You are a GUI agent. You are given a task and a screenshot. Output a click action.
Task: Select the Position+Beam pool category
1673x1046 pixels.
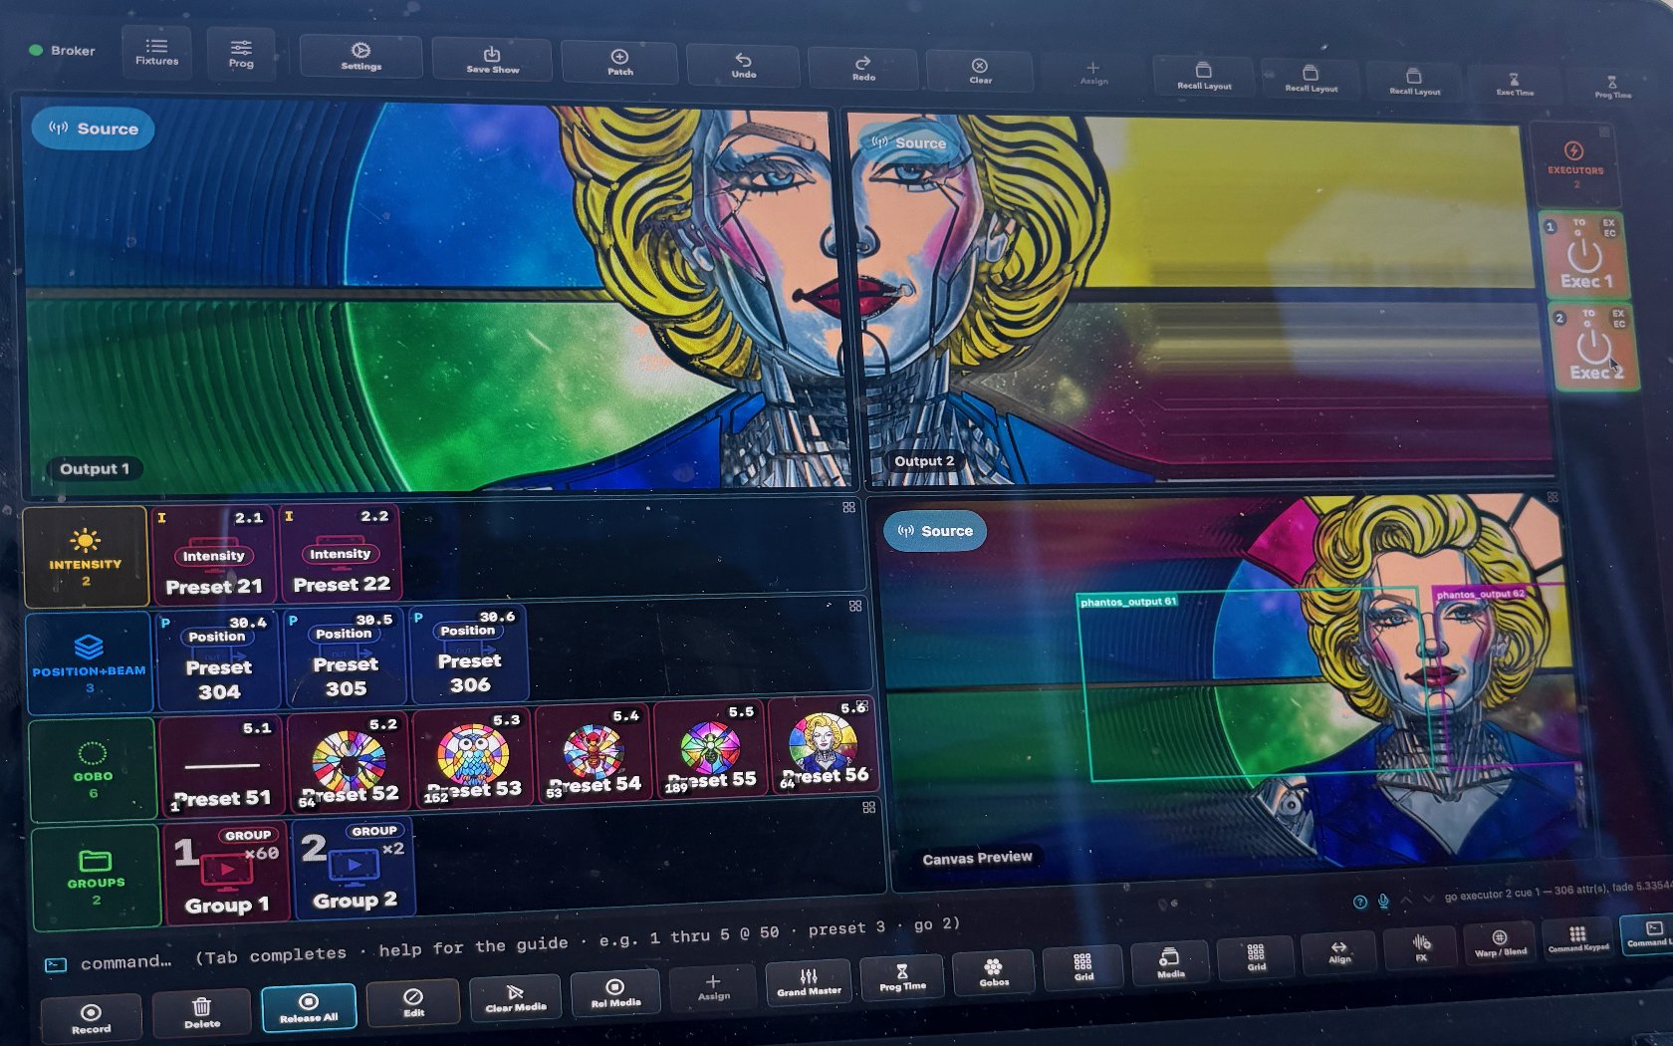[90, 662]
